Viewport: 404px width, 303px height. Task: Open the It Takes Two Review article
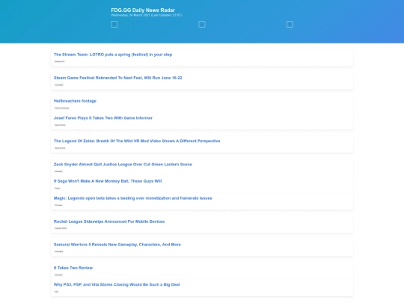tap(73, 268)
